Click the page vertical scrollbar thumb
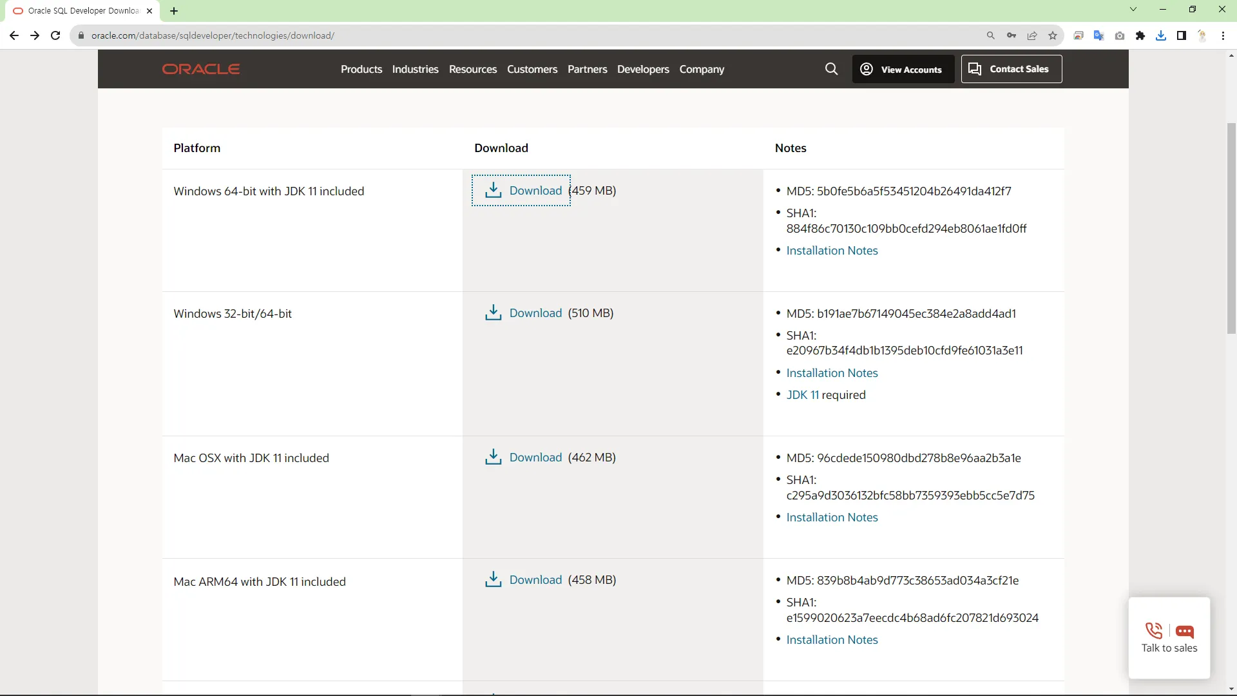The width and height of the screenshot is (1237, 696). pos(1231,229)
